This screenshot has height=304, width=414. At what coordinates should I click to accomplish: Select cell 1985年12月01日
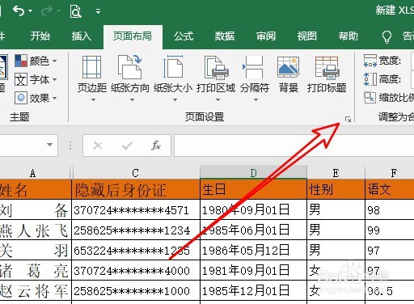253,290
